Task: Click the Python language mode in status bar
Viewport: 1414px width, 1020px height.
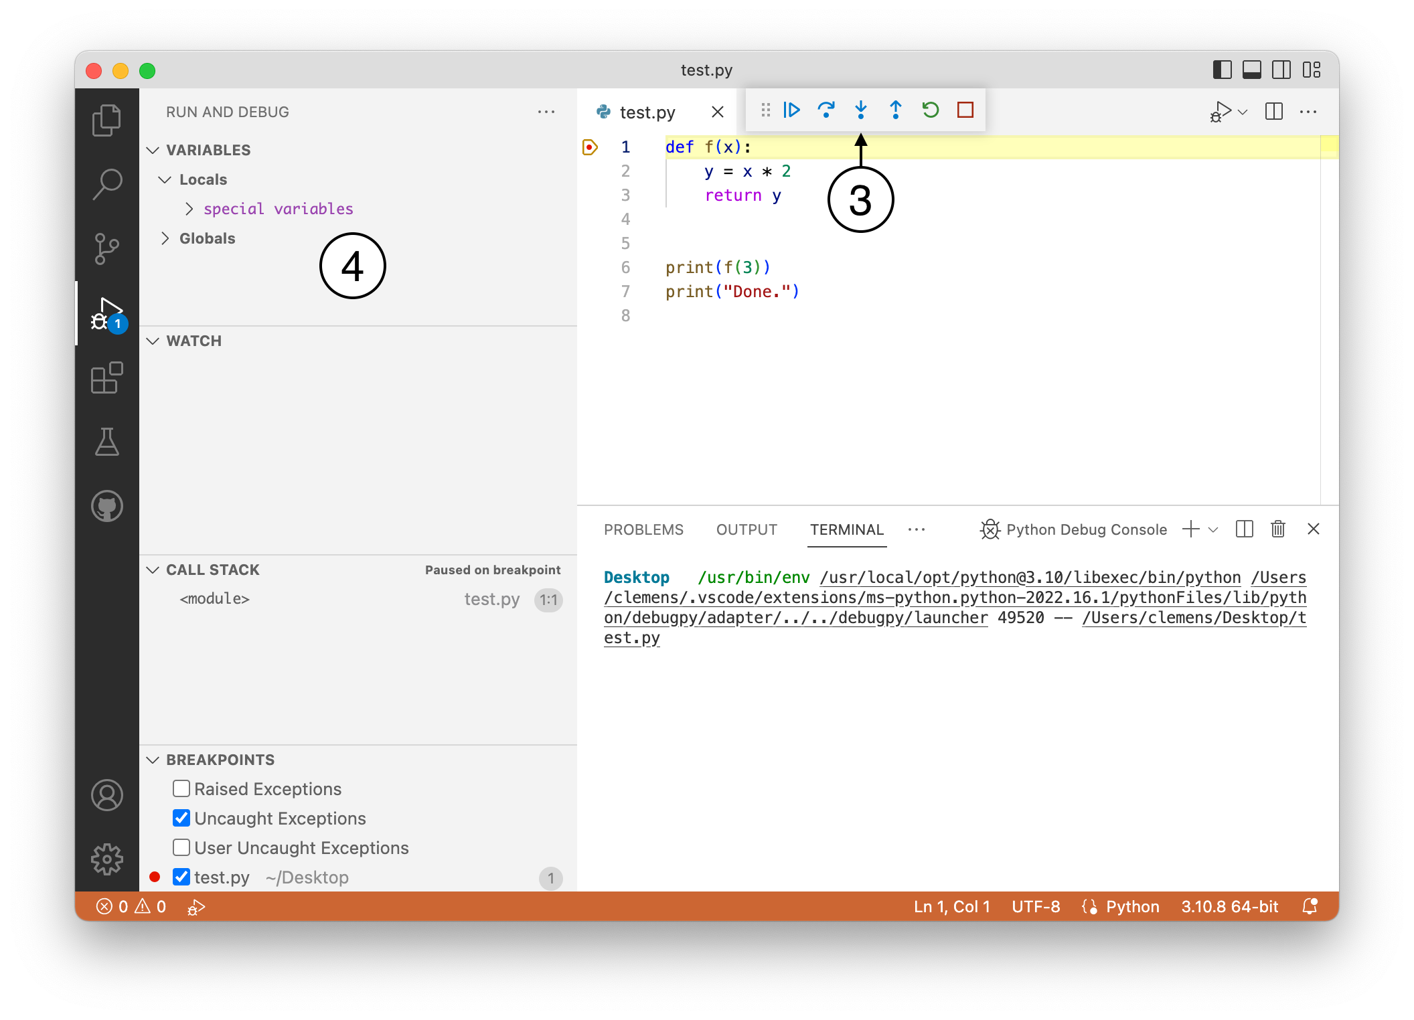Action: point(1132,907)
